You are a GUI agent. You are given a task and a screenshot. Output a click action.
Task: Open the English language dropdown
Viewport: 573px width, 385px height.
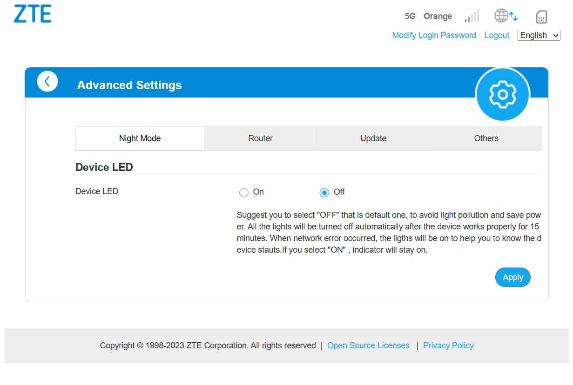[x=539, y=35]
